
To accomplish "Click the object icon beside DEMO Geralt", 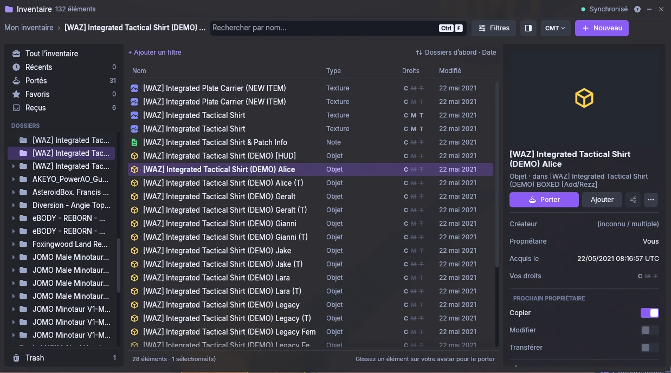I will click(x=134, y=197).
